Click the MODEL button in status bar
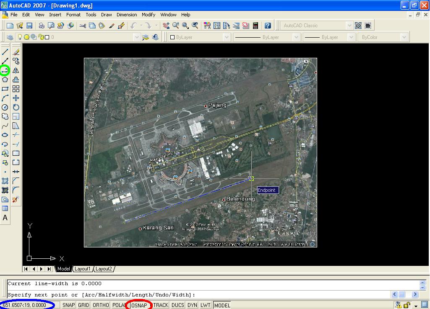This screenshot has height=309, width=430. 222,305
